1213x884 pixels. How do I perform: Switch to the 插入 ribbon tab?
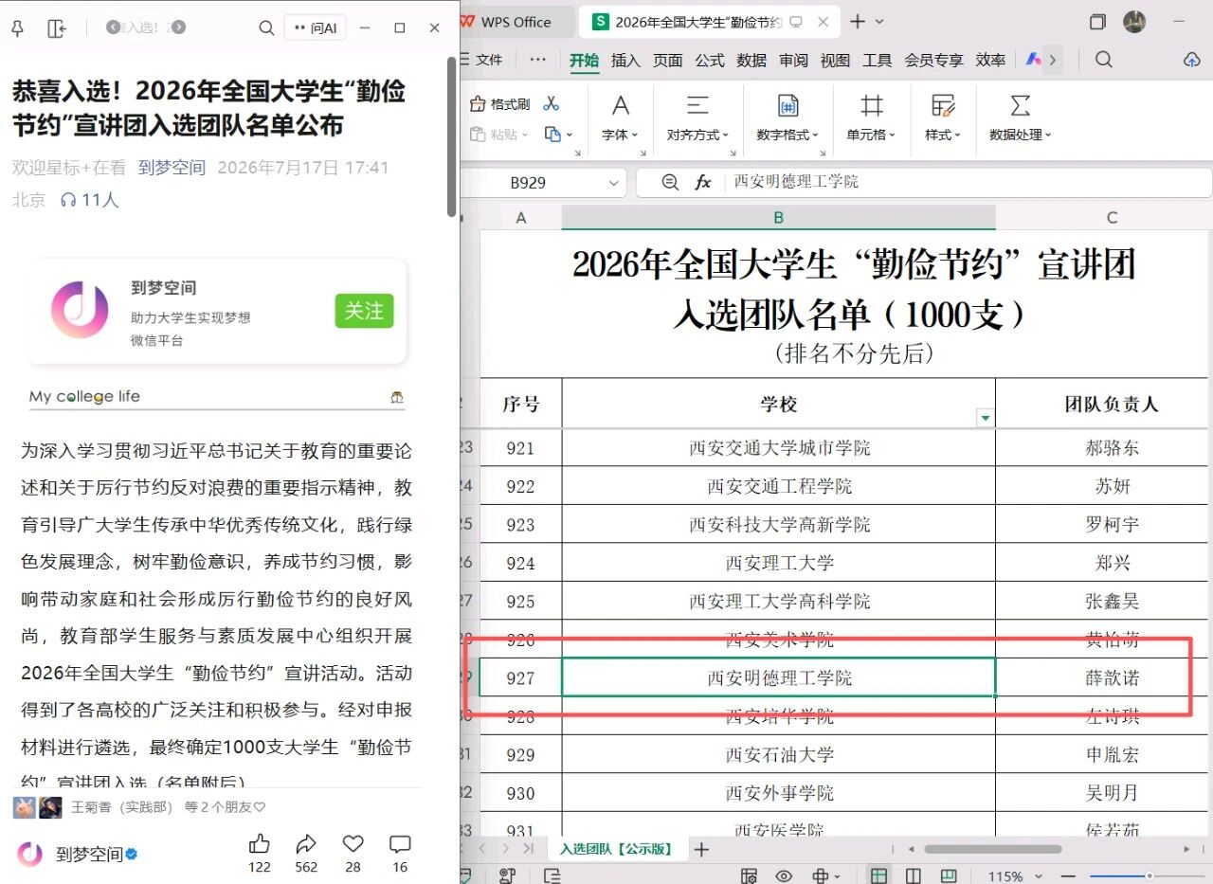pyautogui.click(x=625, y=61)
